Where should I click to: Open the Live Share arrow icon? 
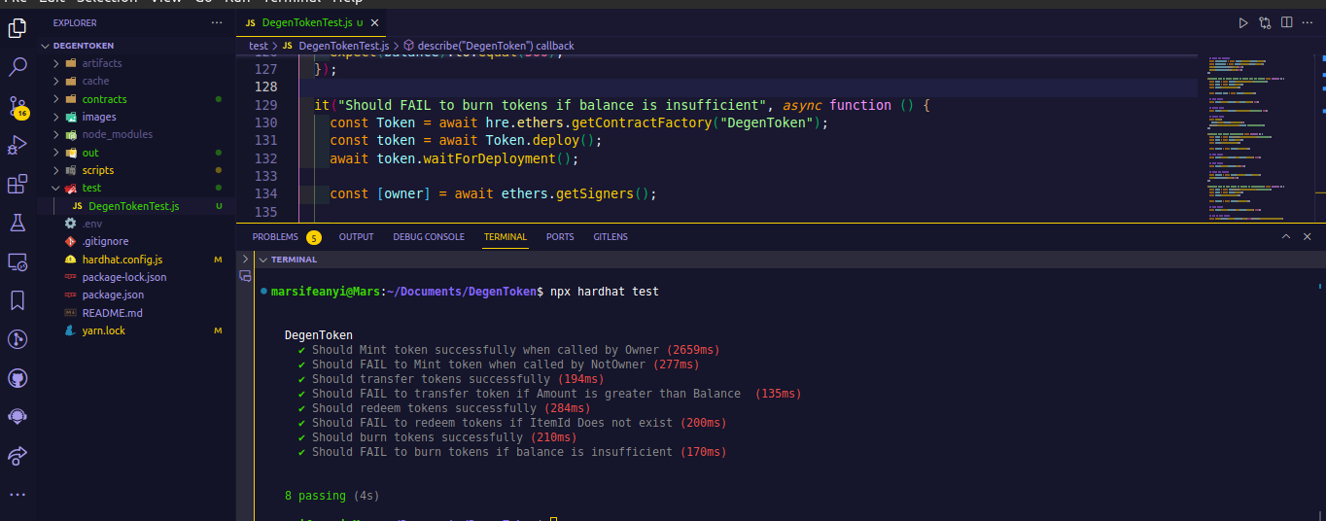tap(17, 455)
